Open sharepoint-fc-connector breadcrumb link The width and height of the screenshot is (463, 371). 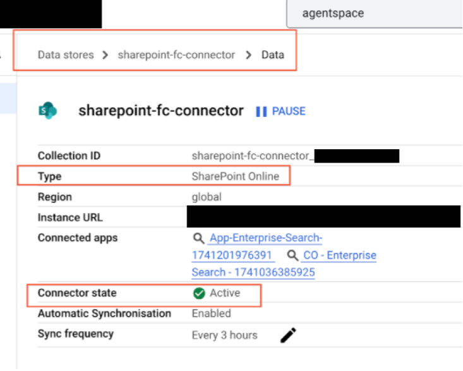pyautogui.click(x=176, y=55)
